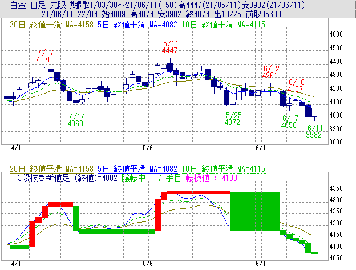Click the volume value 出10225
356x270 pixels.
pos(228,14)
